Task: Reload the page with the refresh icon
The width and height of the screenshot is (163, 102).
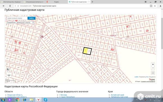Action: 15,6
